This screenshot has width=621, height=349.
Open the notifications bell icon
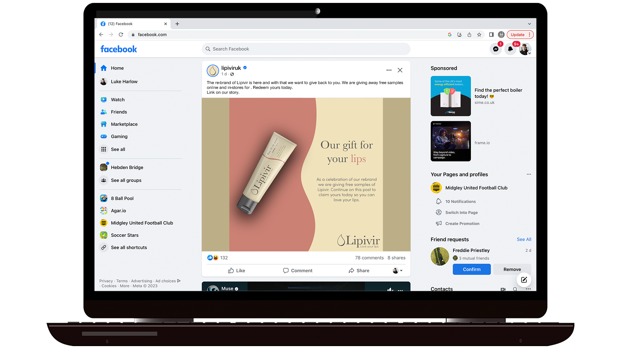[x=510, y=49]
